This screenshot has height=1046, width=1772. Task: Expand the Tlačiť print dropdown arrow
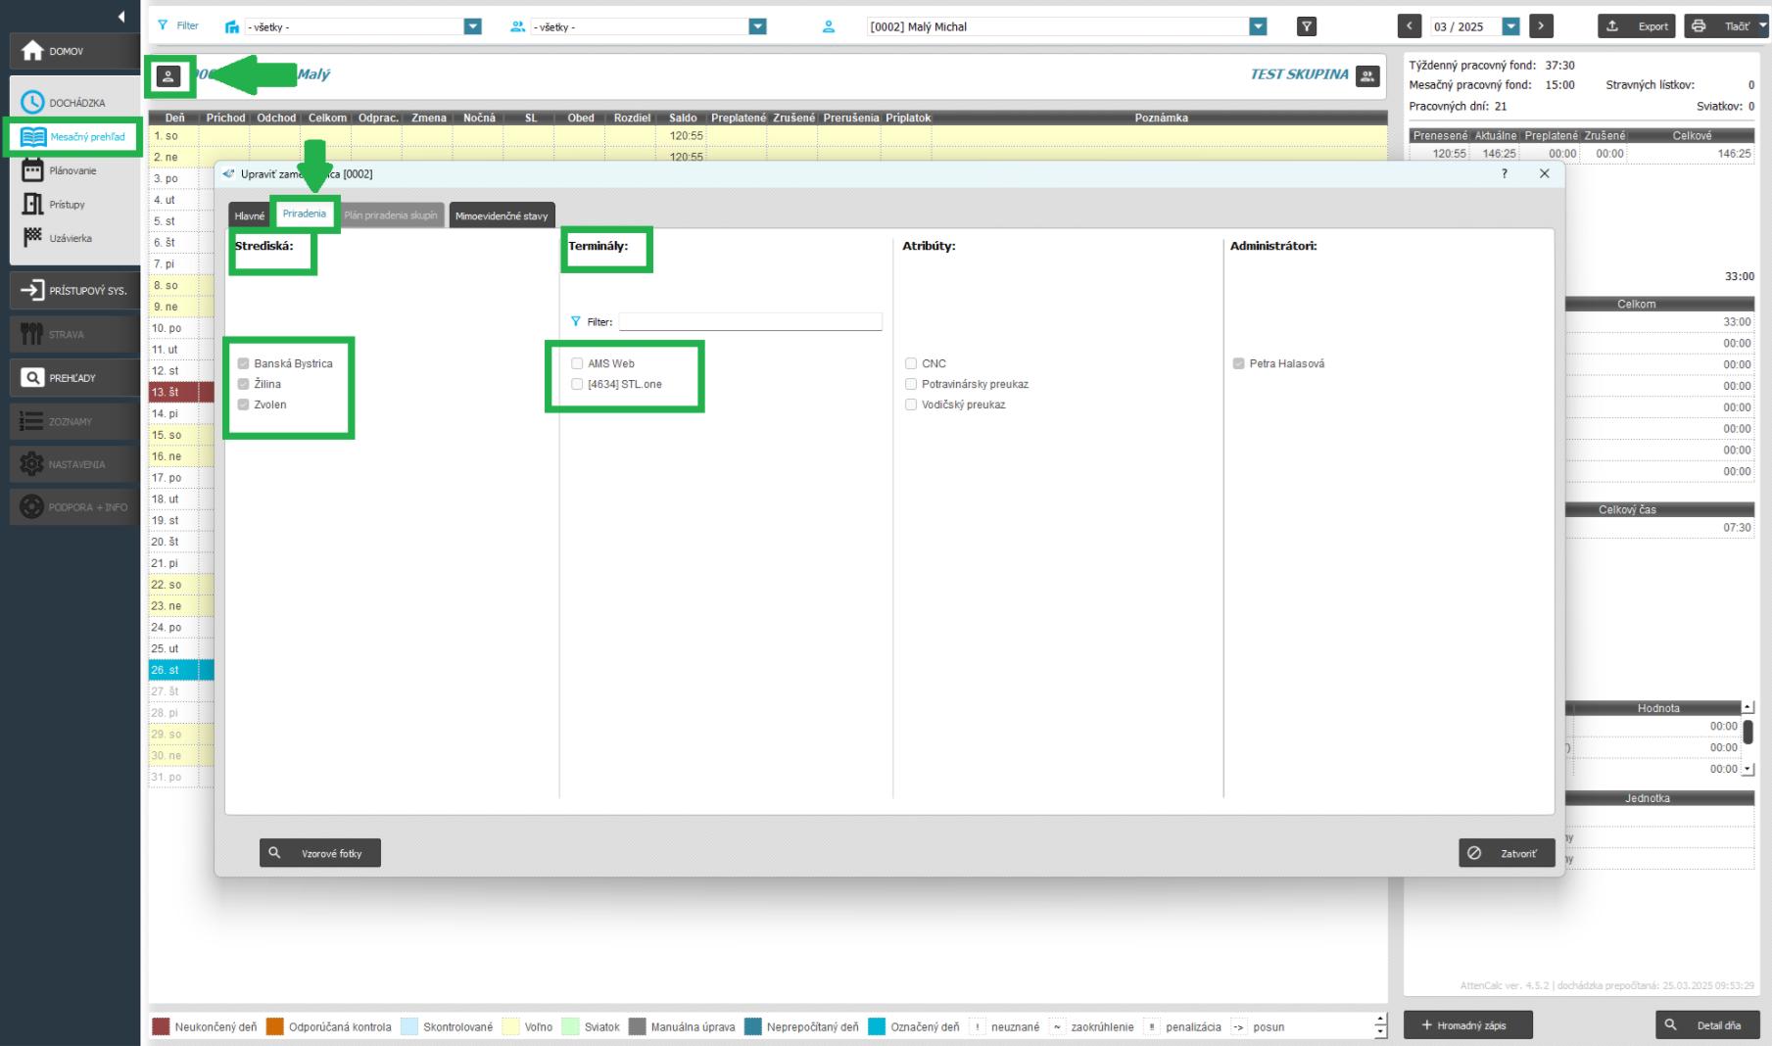(x=1762, y=26)
